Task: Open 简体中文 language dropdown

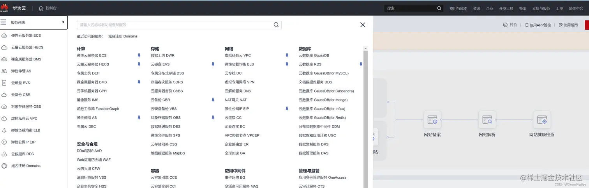Action: 576,9
